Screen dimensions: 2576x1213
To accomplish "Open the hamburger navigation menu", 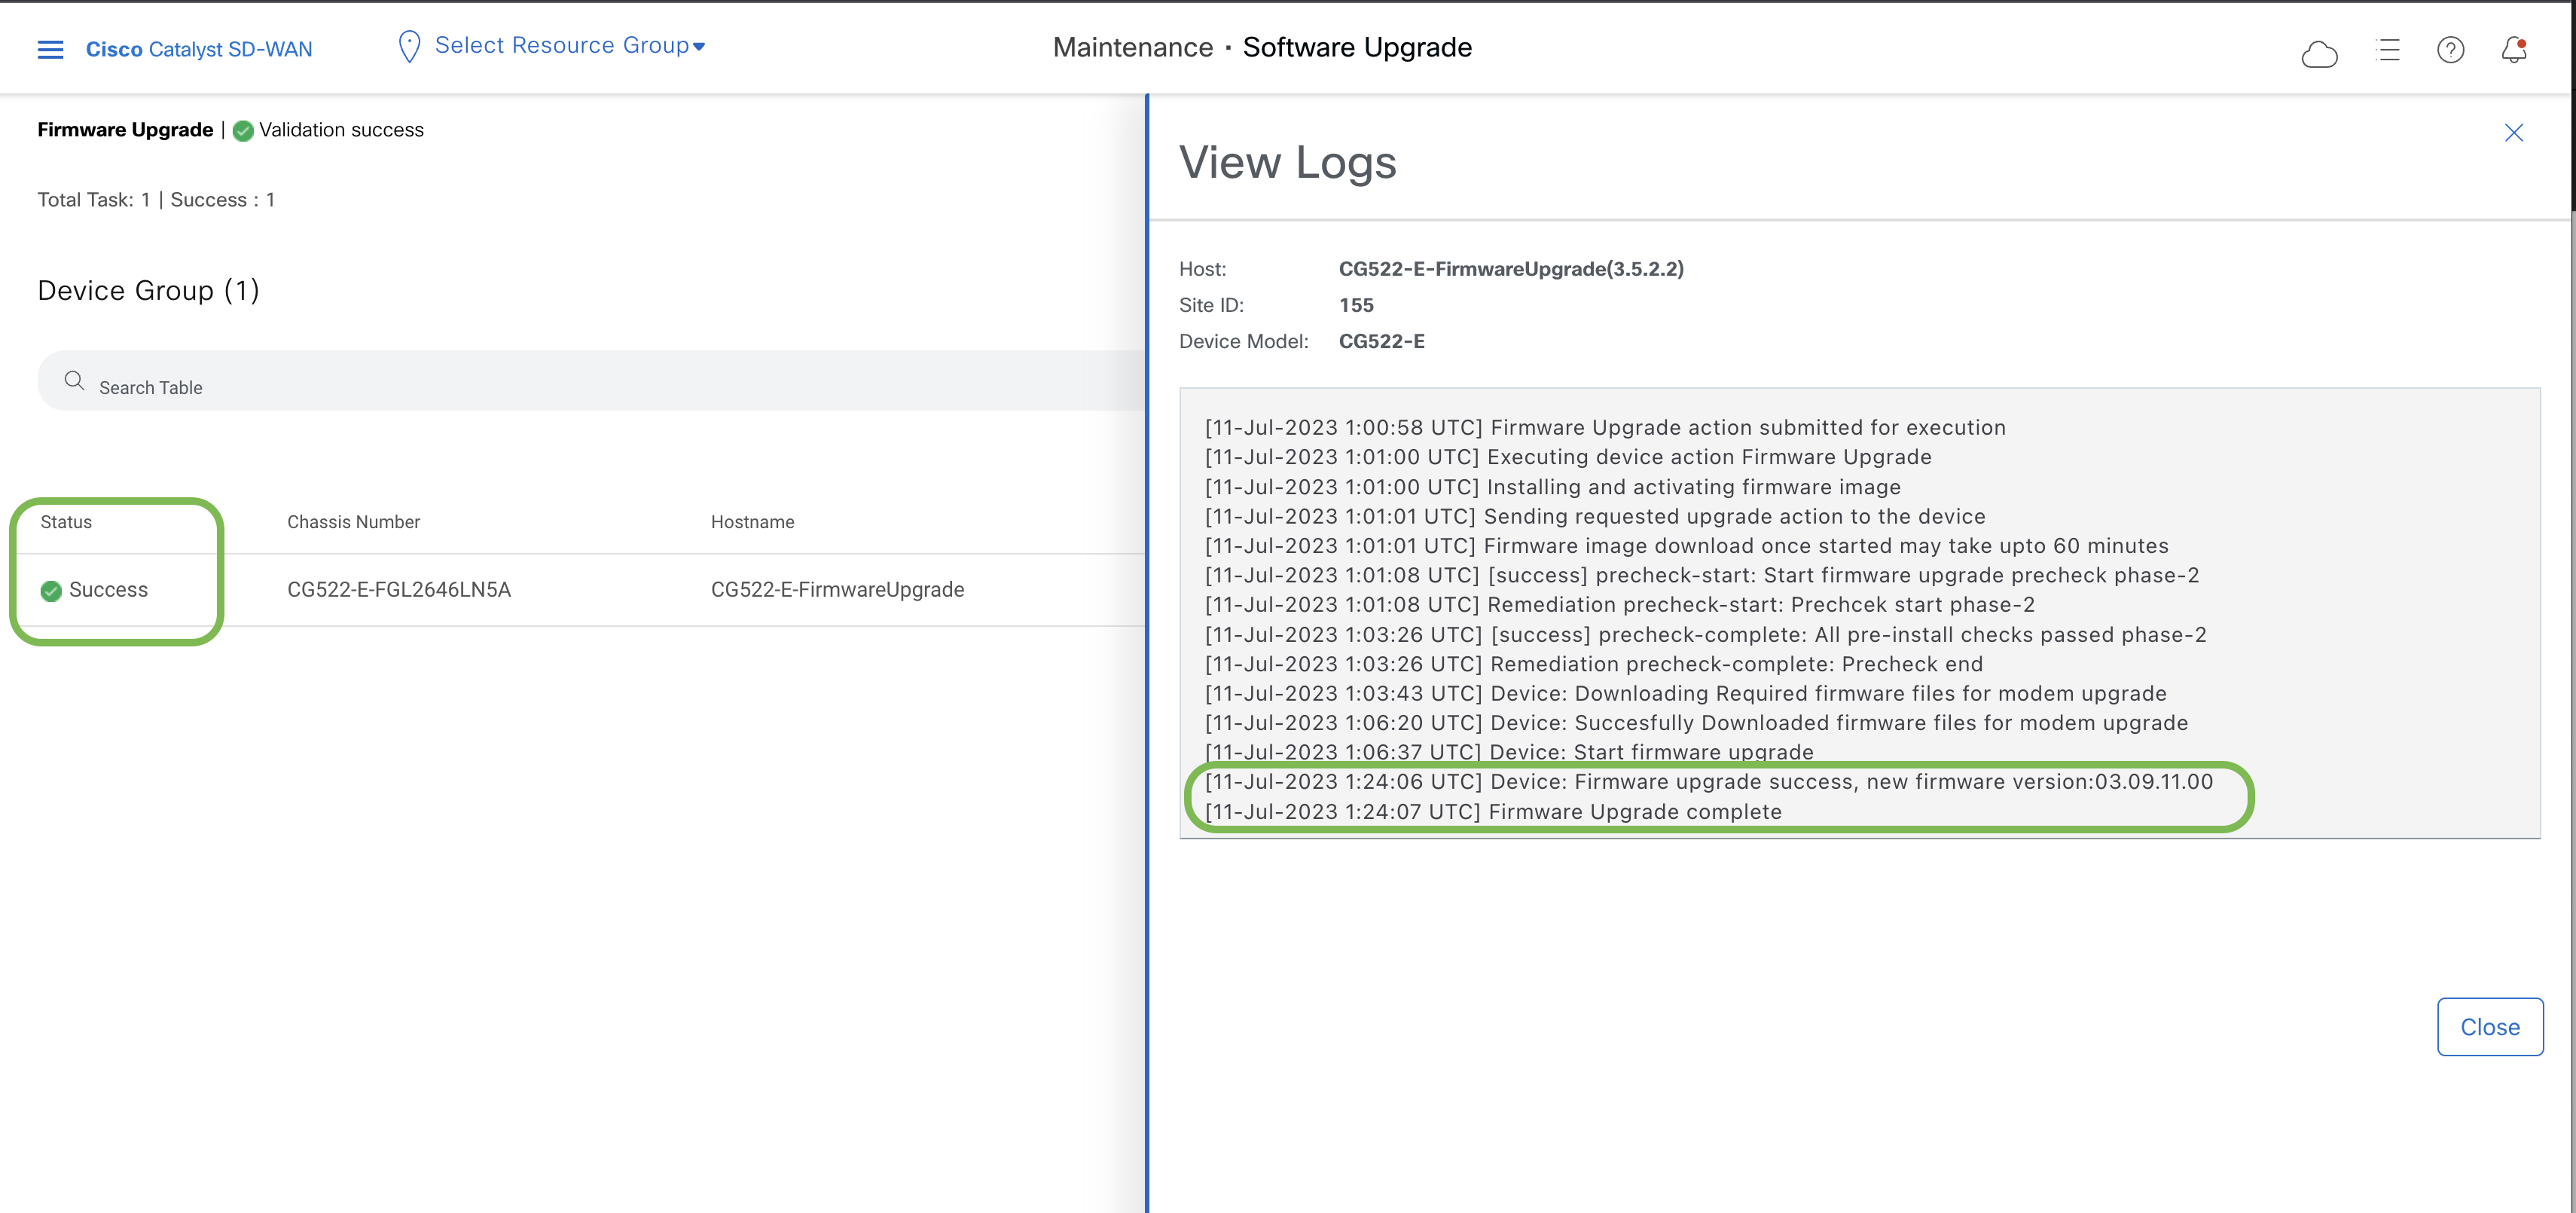I will click(x=50, y=48).
